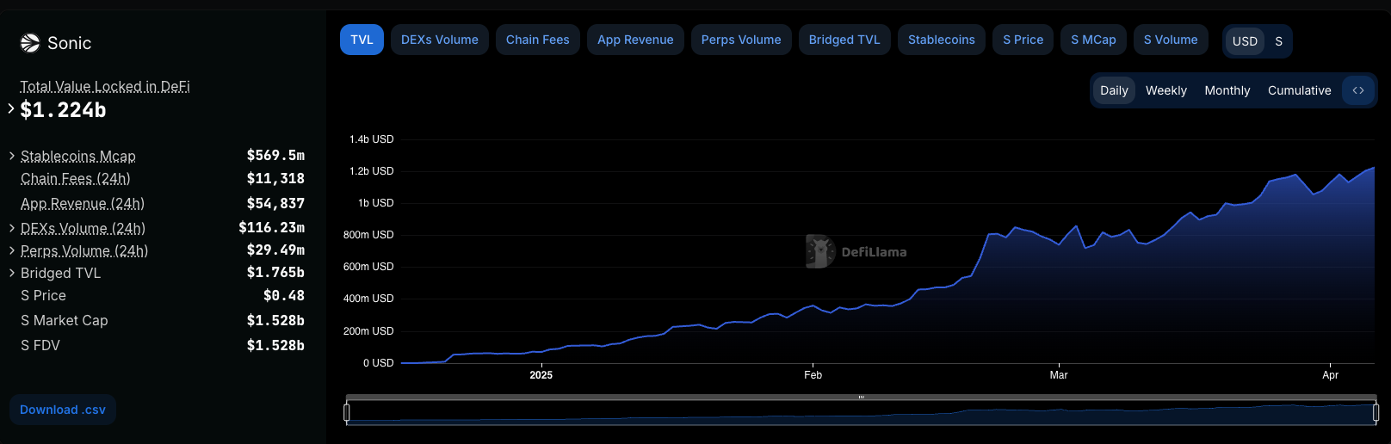Click the embed code icon button
This screenshot has height=444, width=1391.
(1358, 90)
